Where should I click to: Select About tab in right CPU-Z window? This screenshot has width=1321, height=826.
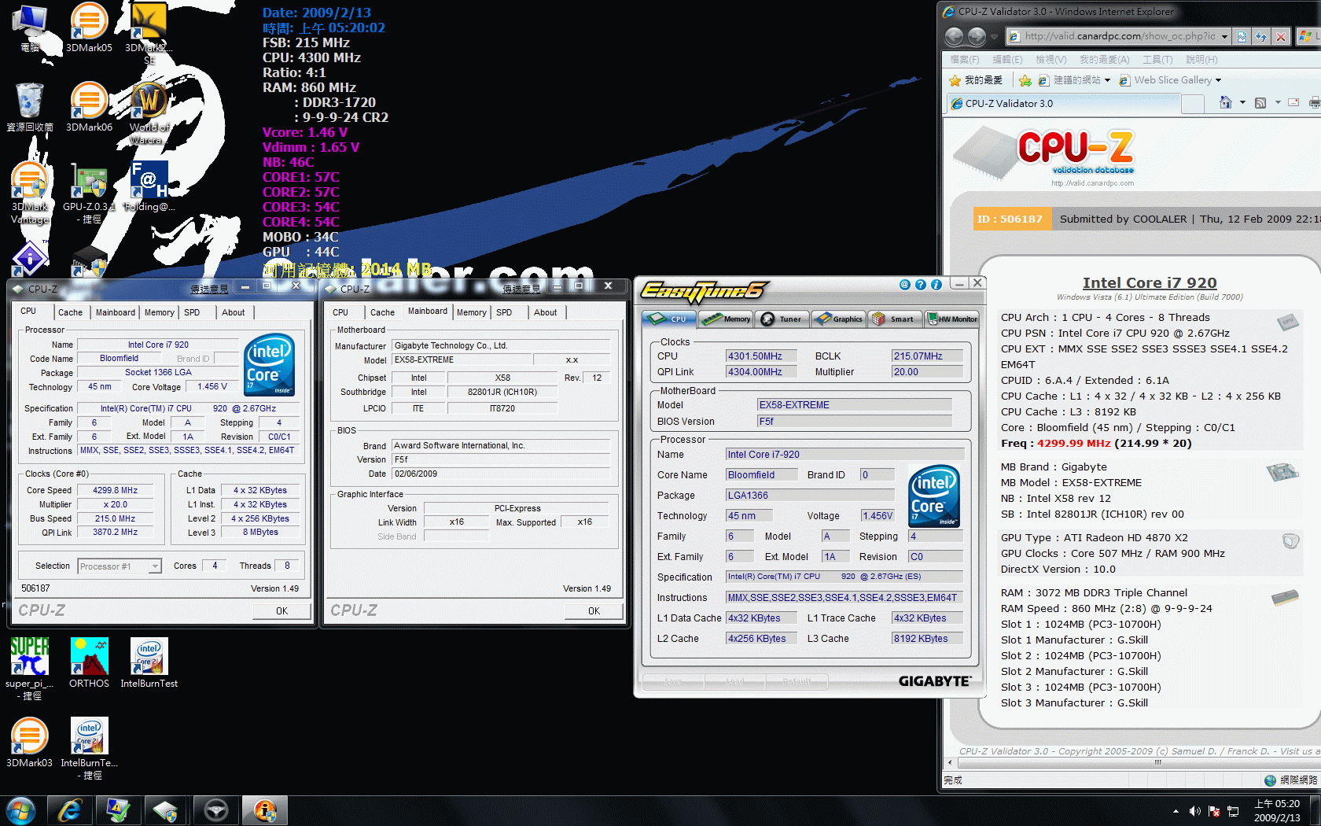[x=545, y=312]
